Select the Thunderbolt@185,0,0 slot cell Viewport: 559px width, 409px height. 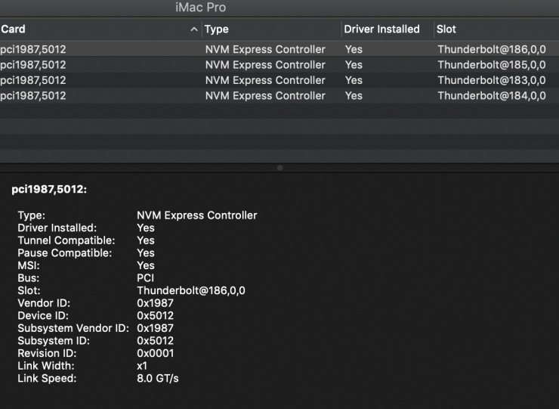click(x=491, y=65)
